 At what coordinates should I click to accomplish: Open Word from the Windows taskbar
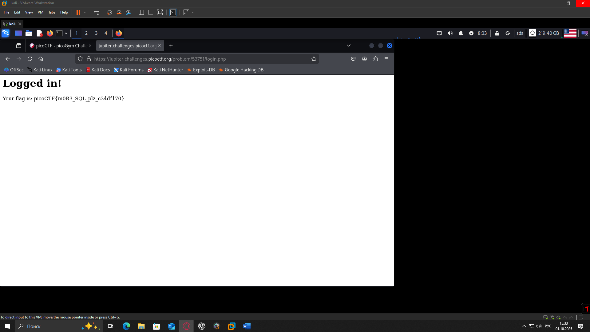pos(247,326)
